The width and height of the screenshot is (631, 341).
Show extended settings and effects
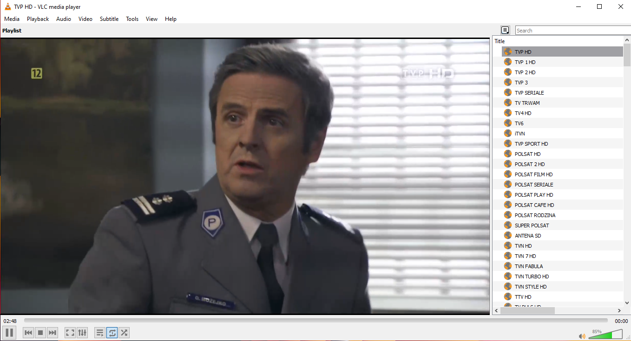click(x=82, y=333)
